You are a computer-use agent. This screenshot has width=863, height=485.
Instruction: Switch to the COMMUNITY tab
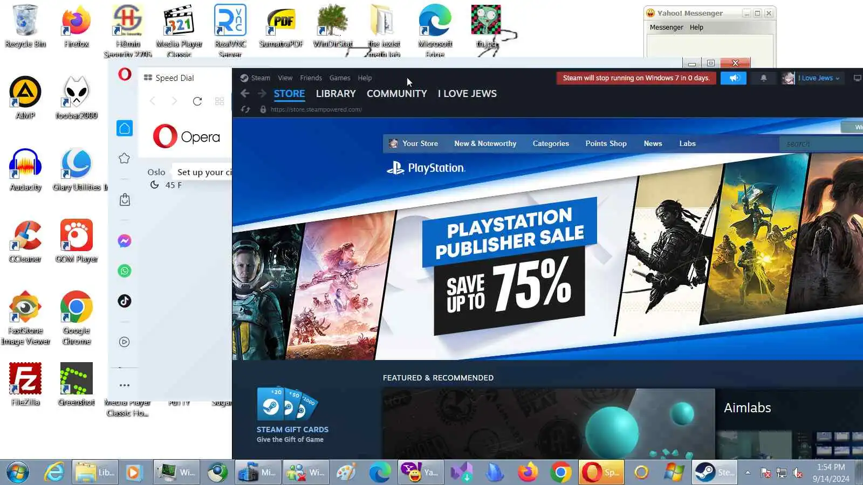[x=396, y=93]
